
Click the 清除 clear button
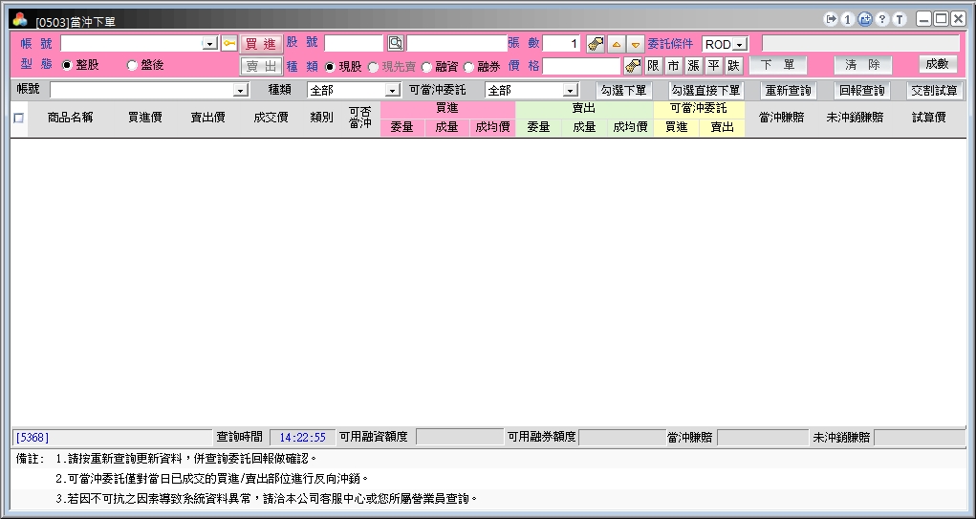(x=862, y=65)
